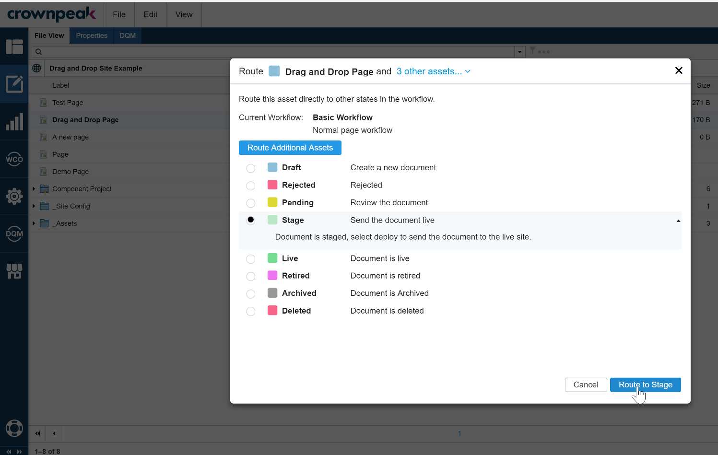Screen dimensions: 718x455
Task: Open the Help lifebuoy sidebar icon
Action: pos(14,428)
